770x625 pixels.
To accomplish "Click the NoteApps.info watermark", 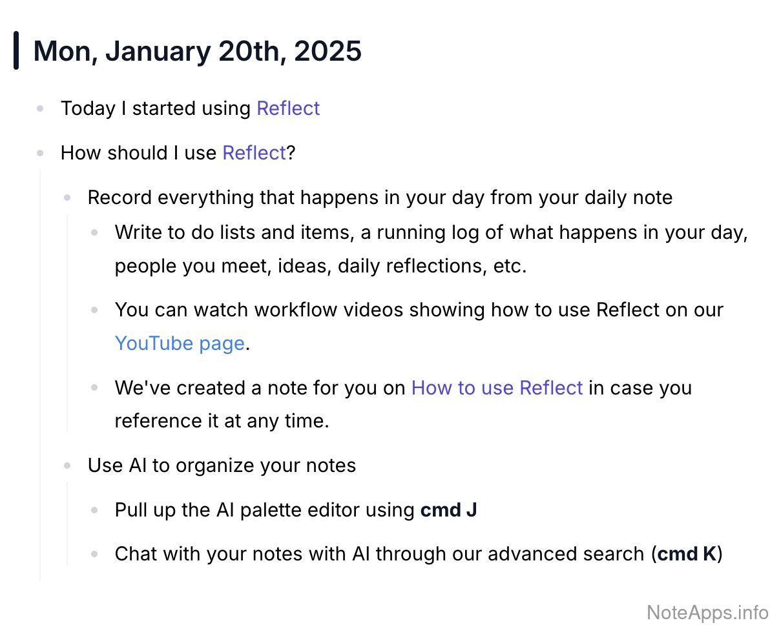I will tap(707, 611).
